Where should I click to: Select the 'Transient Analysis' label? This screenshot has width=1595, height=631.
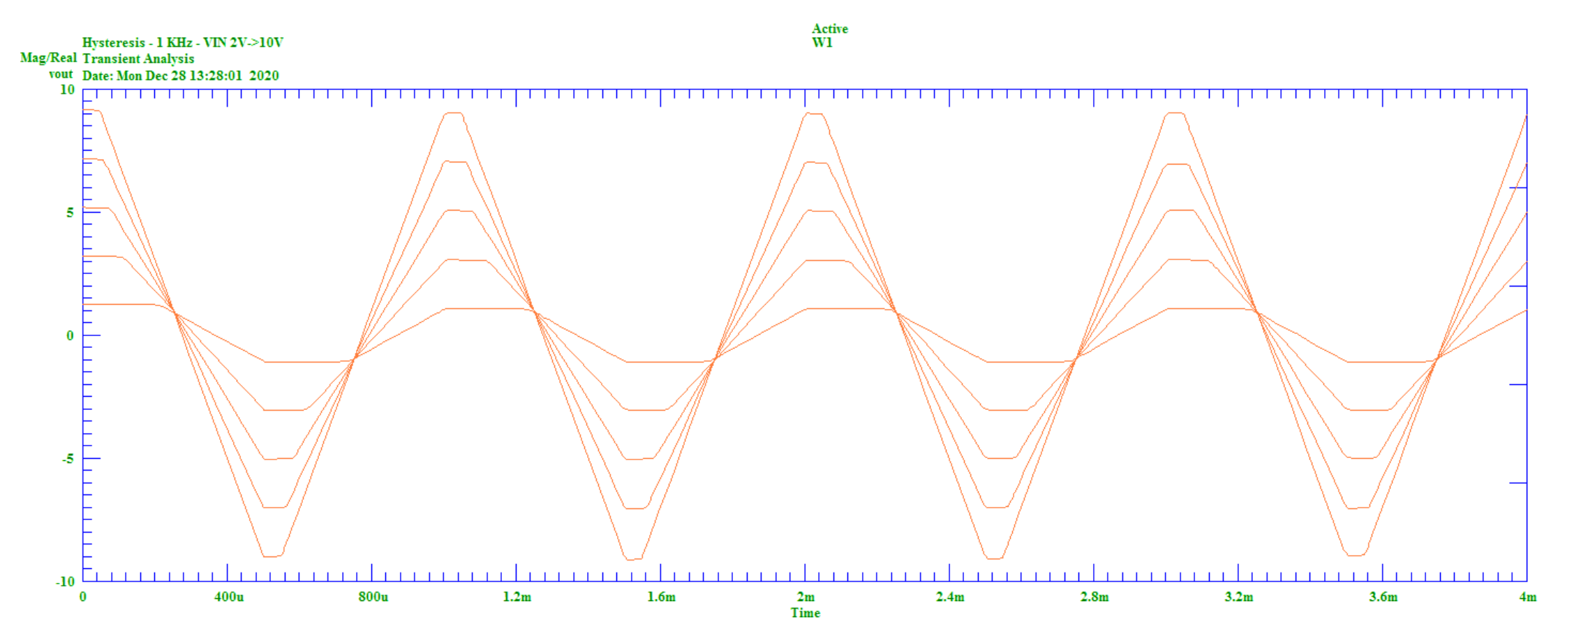pyautogui.click(x=138, y=59)
